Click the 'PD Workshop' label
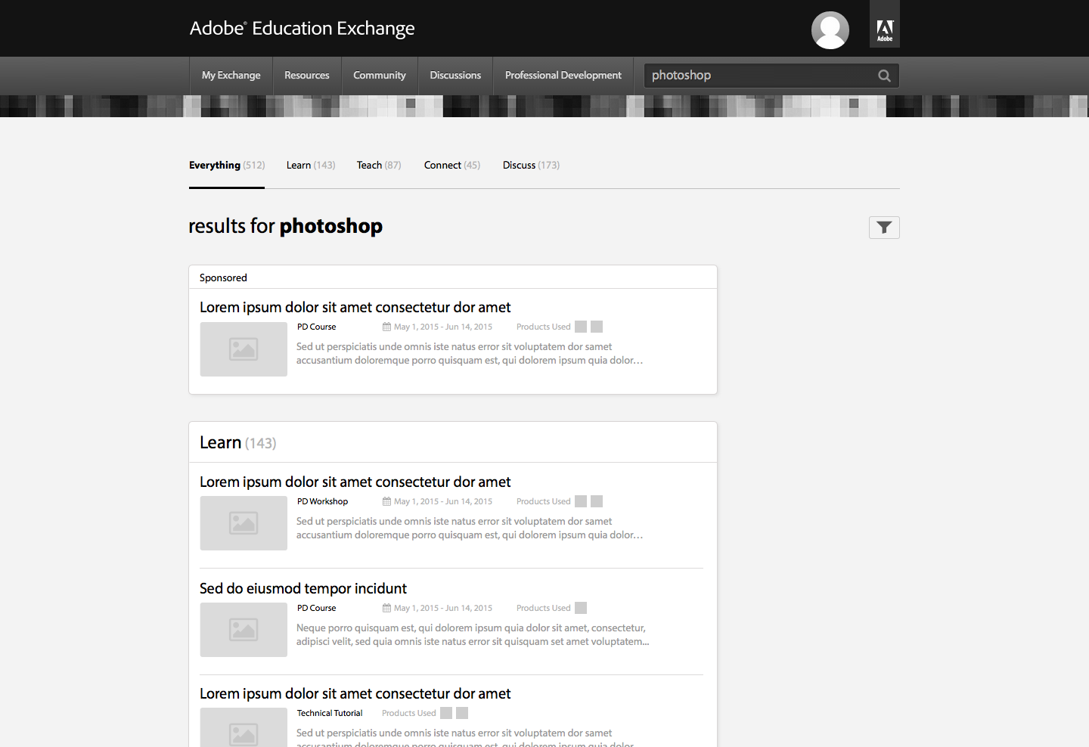Viewport: 1089px width, 747px height. (322, 501)
